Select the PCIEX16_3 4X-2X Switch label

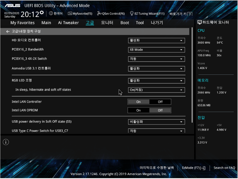29,59
